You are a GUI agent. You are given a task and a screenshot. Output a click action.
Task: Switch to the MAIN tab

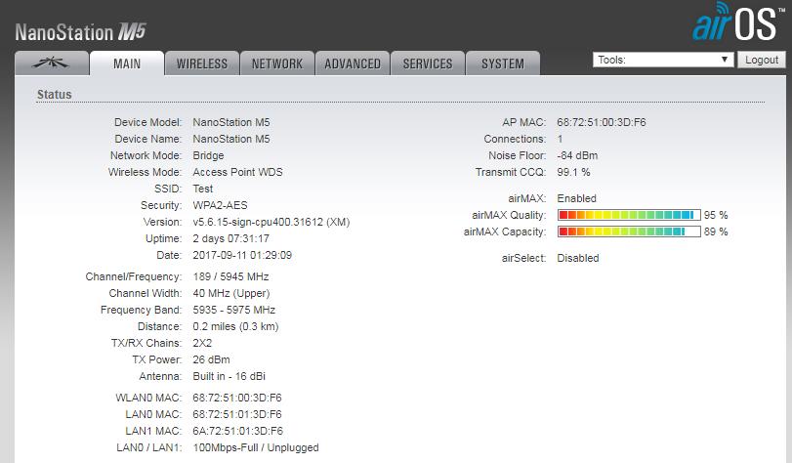[126, 63]
